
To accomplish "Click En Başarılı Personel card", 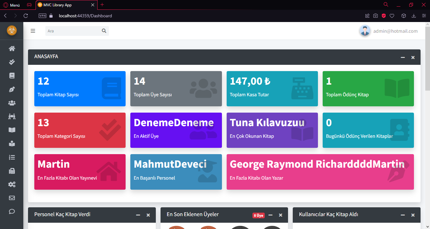I will [x=176, y=172].
